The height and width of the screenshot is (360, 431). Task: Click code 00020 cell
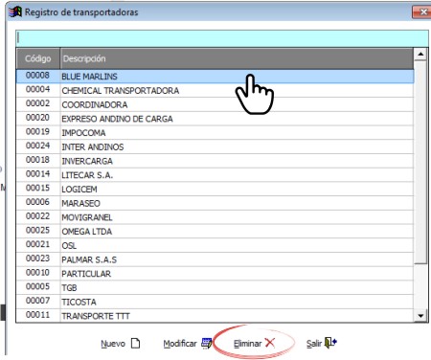click(x=37, y=118)
